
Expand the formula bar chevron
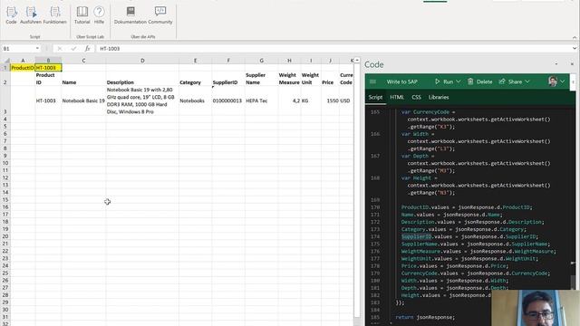575,48
